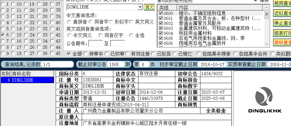Click the second 公告期号 input field after 至
Viewport: 291px width, 126px height.
click(x=117, y=43)
